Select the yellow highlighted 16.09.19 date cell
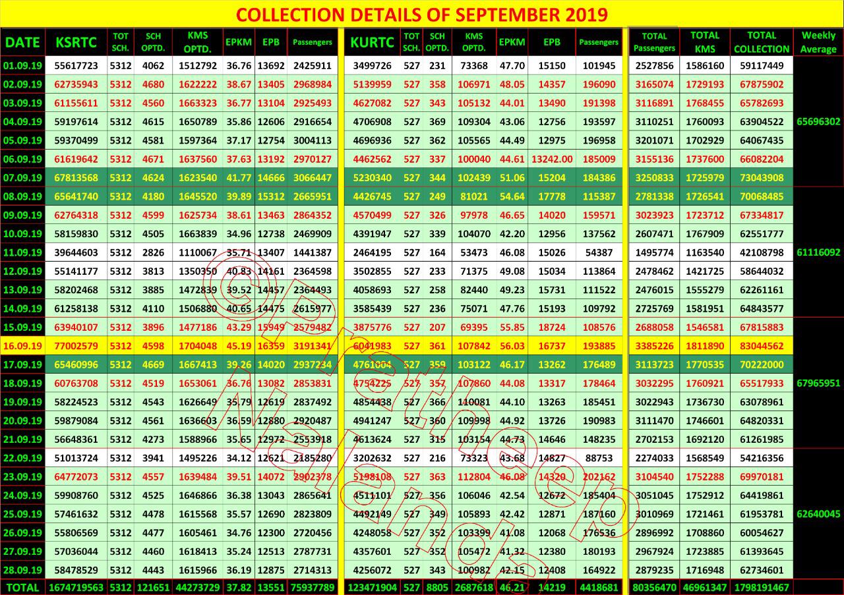 click(23, 346)
